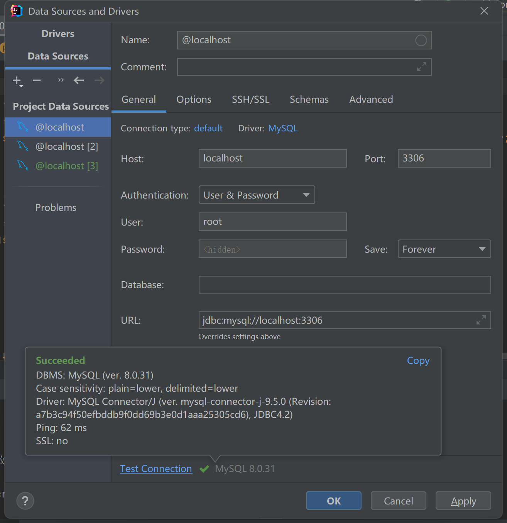The height and width of the screenshot is (523, 507).
Task: Click the Cancel button
Action: coord(399,501)
